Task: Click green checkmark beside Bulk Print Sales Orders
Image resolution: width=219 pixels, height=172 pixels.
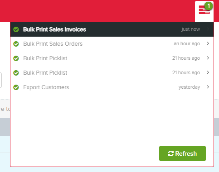Action: tap(16, 44)
